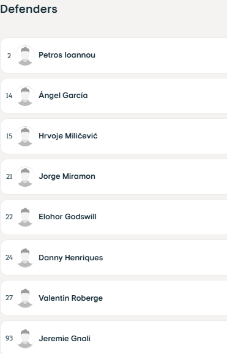This screenshot has width=227, height=354.
Task: Click shirt number 93
Action: pyautogui.click(x=9, y=338)
